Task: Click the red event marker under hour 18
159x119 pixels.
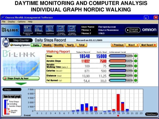Action: pyautogui.click(x=118, y=116)
